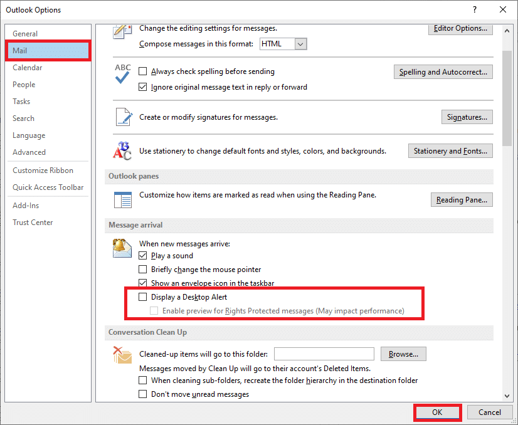Click the ABC spelling checkmark icon
This screenshot has height=425, width=518.
(122, 73)
